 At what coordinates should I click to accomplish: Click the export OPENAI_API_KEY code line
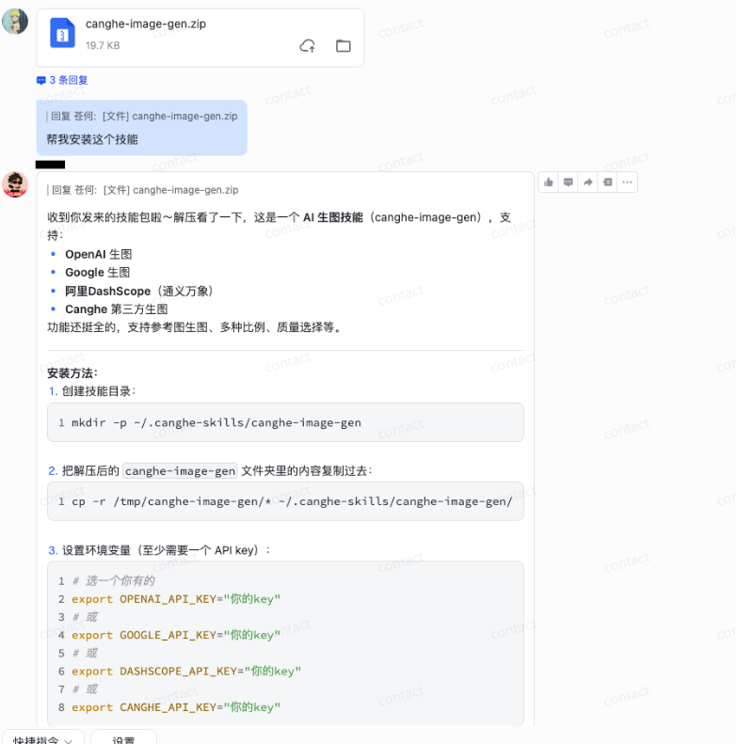coord(176,599)
